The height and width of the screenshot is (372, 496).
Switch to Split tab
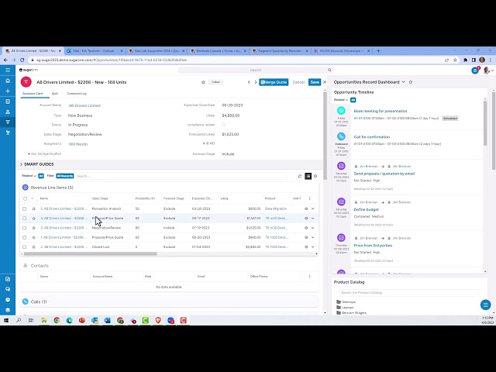tap(55, 94)
